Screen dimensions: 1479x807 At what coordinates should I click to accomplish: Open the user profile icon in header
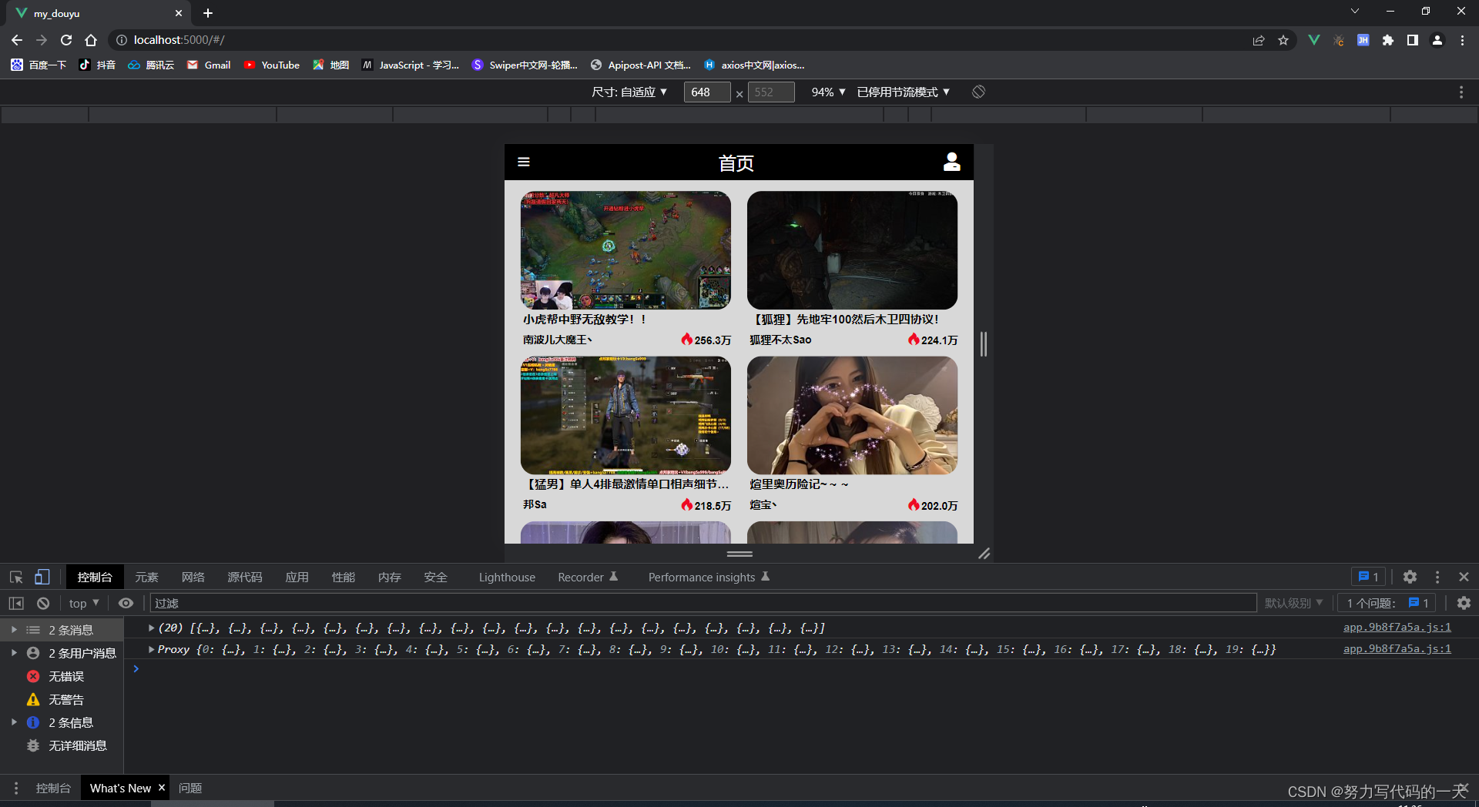952,162
